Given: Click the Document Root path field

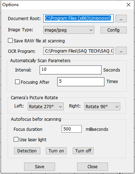Looking at the screenshot, I should (78, 18).
